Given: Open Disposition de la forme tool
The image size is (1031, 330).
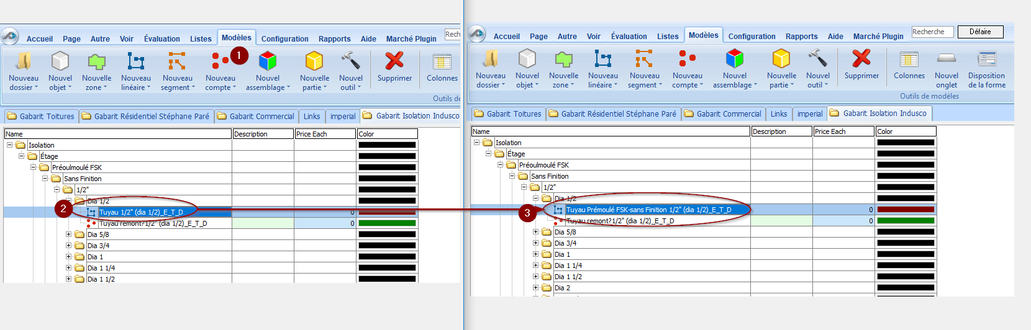Looking at the screenshot, I should pos(986,59).
